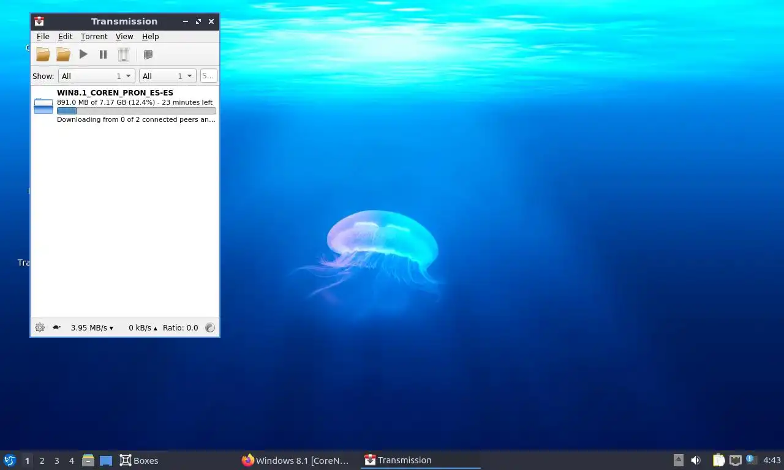Toggle the turtle alternative speed limits
The height and width of the screenshot is (470, 784).
[56, 327]
